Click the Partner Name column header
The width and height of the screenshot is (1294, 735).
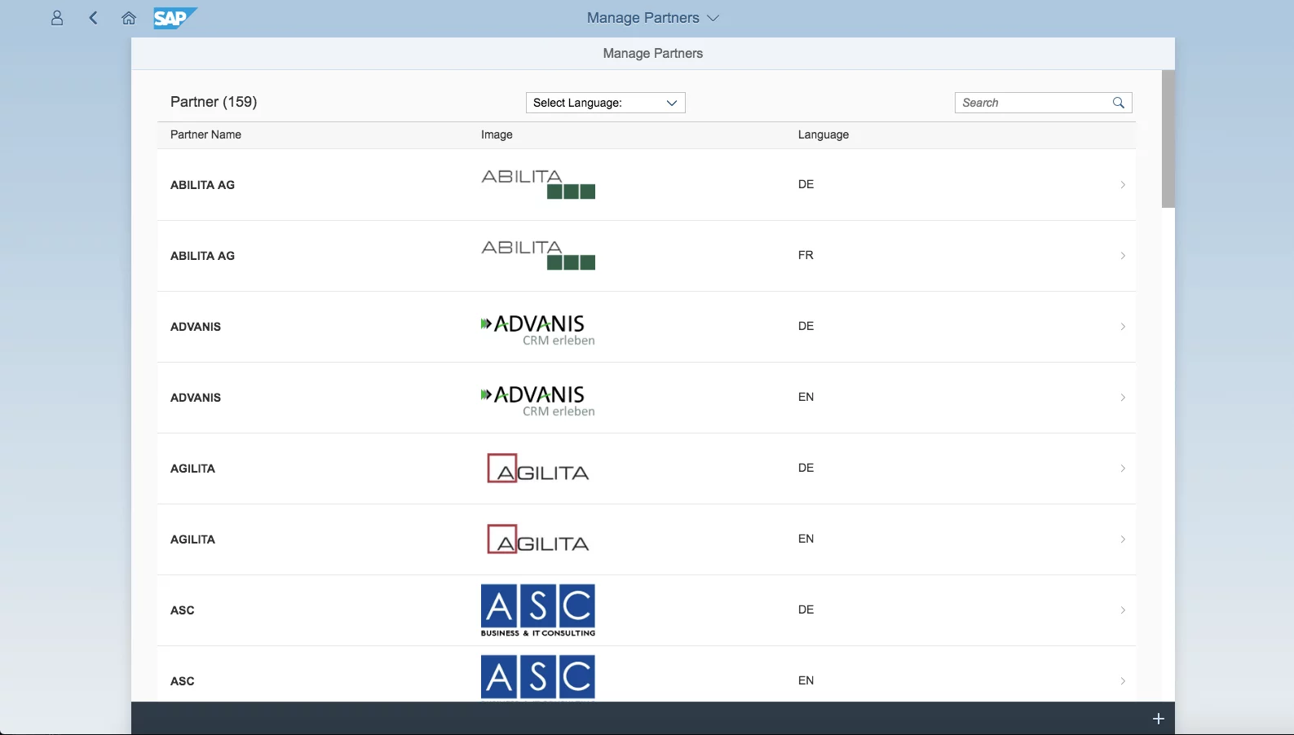click(205, 134)
